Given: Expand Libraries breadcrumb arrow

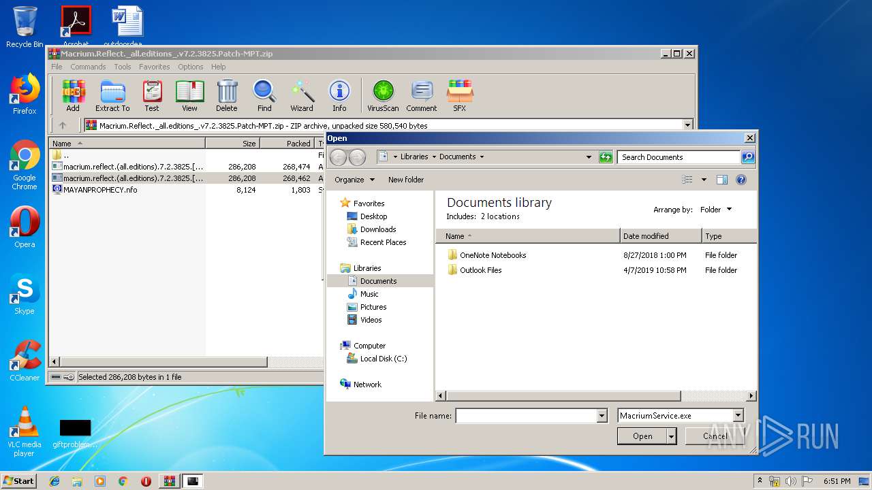Looking at the screenshot, I should click(x=434, y=157).
